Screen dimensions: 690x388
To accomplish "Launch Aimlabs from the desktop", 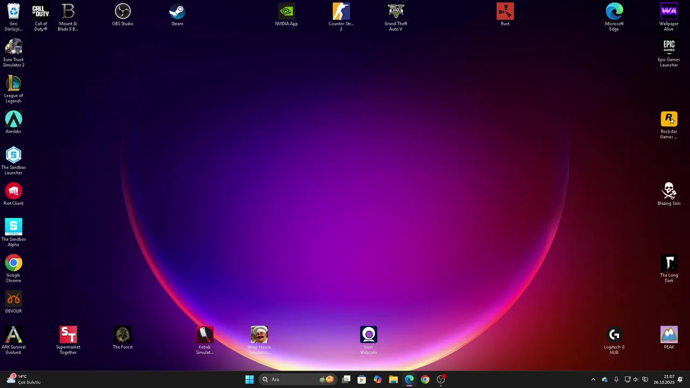I will [13, 122].
